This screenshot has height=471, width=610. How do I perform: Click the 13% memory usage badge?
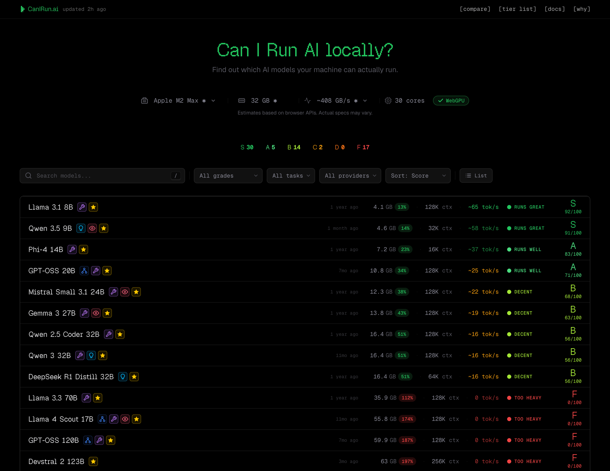point(402,207)
